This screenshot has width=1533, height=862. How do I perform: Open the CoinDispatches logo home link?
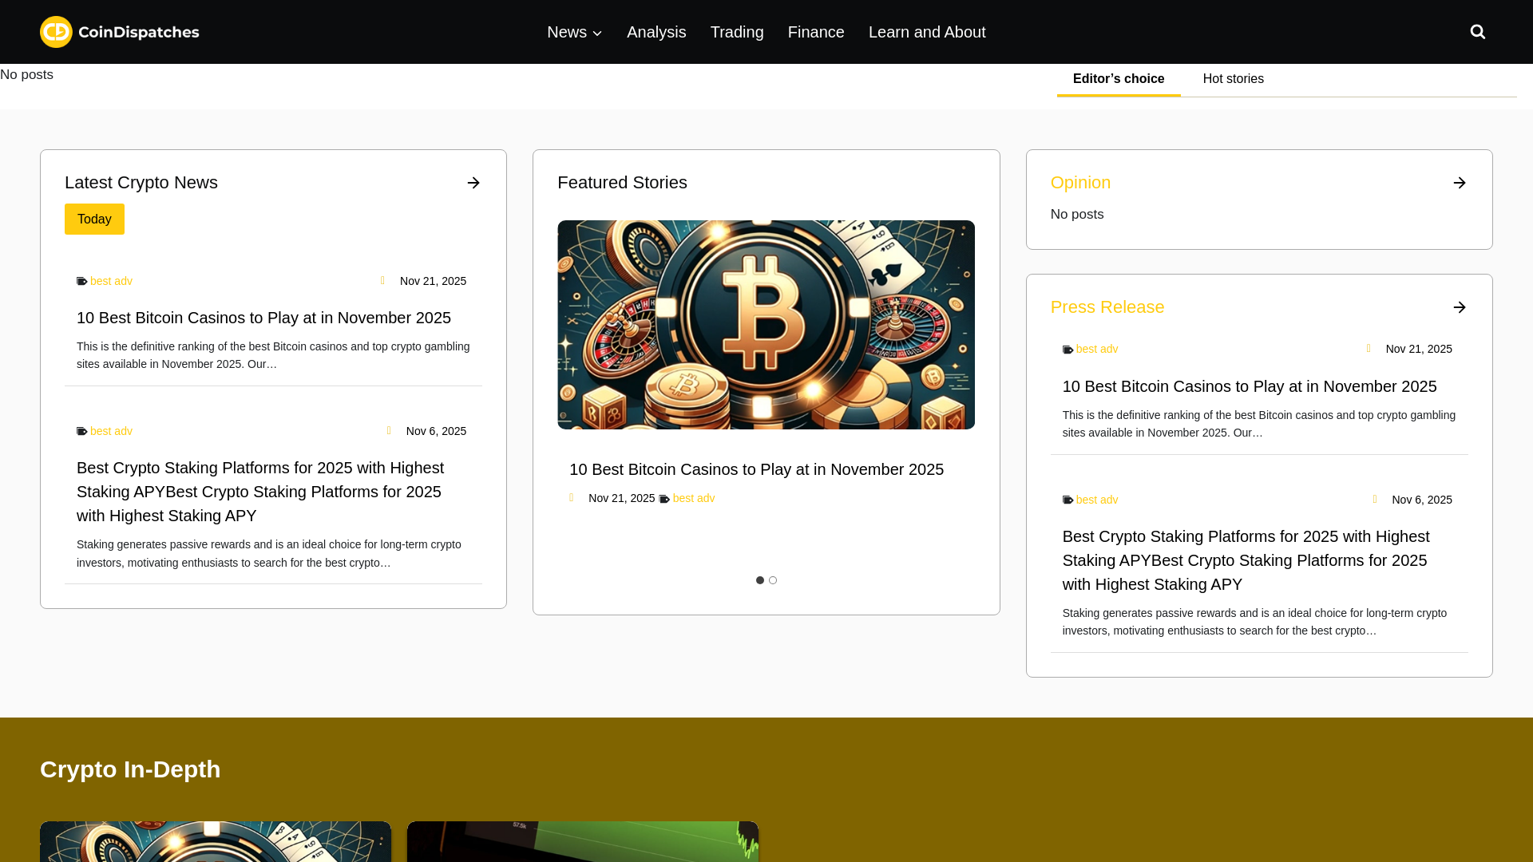pyautogui.click(x=120, y=32)
